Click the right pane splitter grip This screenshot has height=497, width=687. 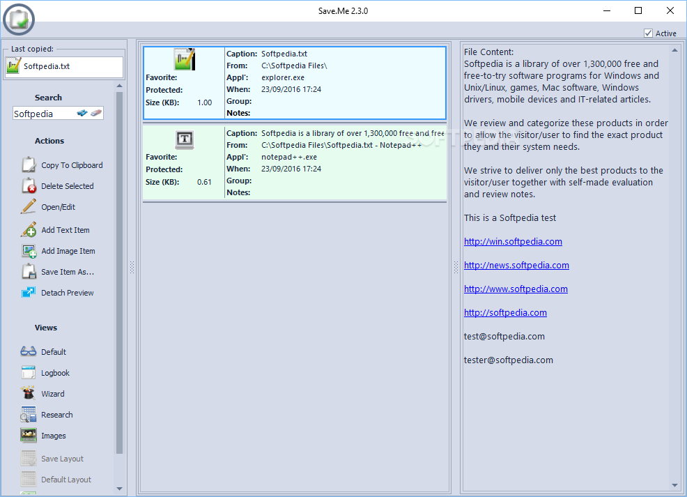[x=456, y=268]
